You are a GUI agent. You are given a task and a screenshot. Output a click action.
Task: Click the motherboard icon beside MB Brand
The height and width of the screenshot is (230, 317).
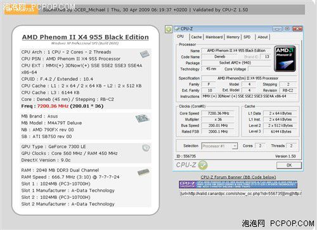pos(143,118)
